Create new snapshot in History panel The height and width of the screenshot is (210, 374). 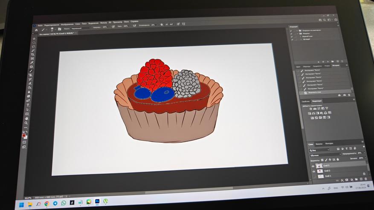coord(345,95)
